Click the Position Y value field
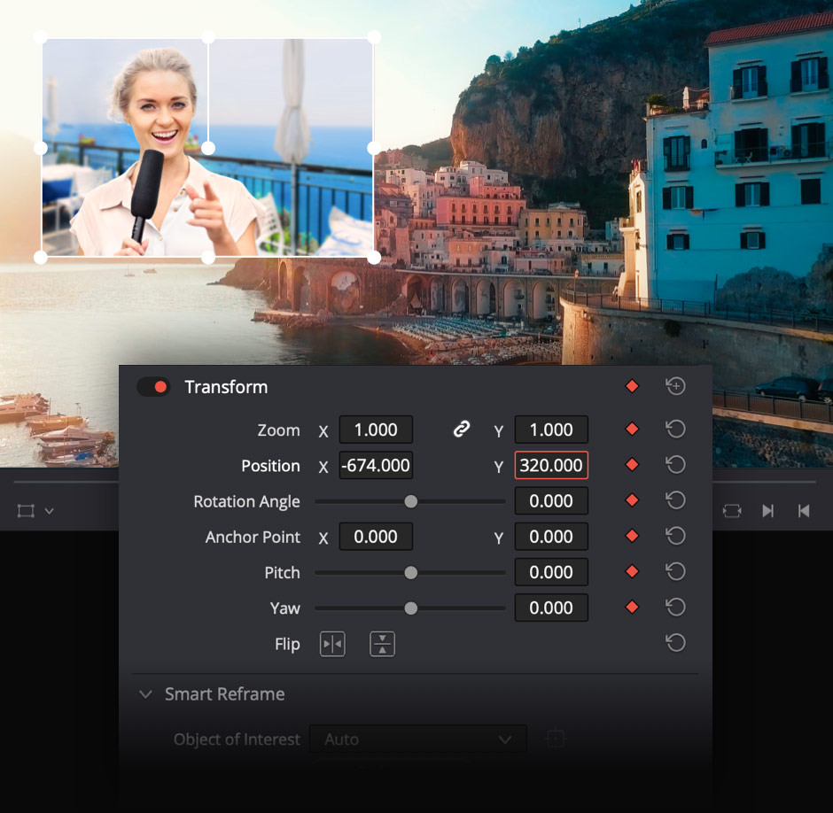 pos(550,465)
